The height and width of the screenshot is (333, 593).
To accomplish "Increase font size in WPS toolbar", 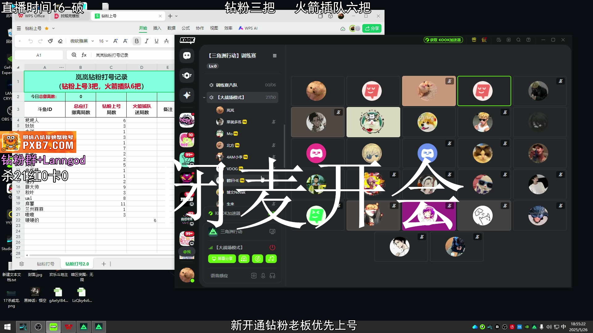I will [x=115, y=41].
